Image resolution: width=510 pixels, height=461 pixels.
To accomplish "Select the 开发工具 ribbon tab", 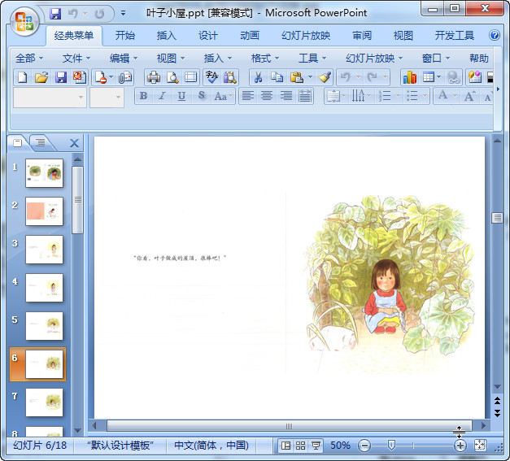I will pyautogui.click(x=455, y=36).
